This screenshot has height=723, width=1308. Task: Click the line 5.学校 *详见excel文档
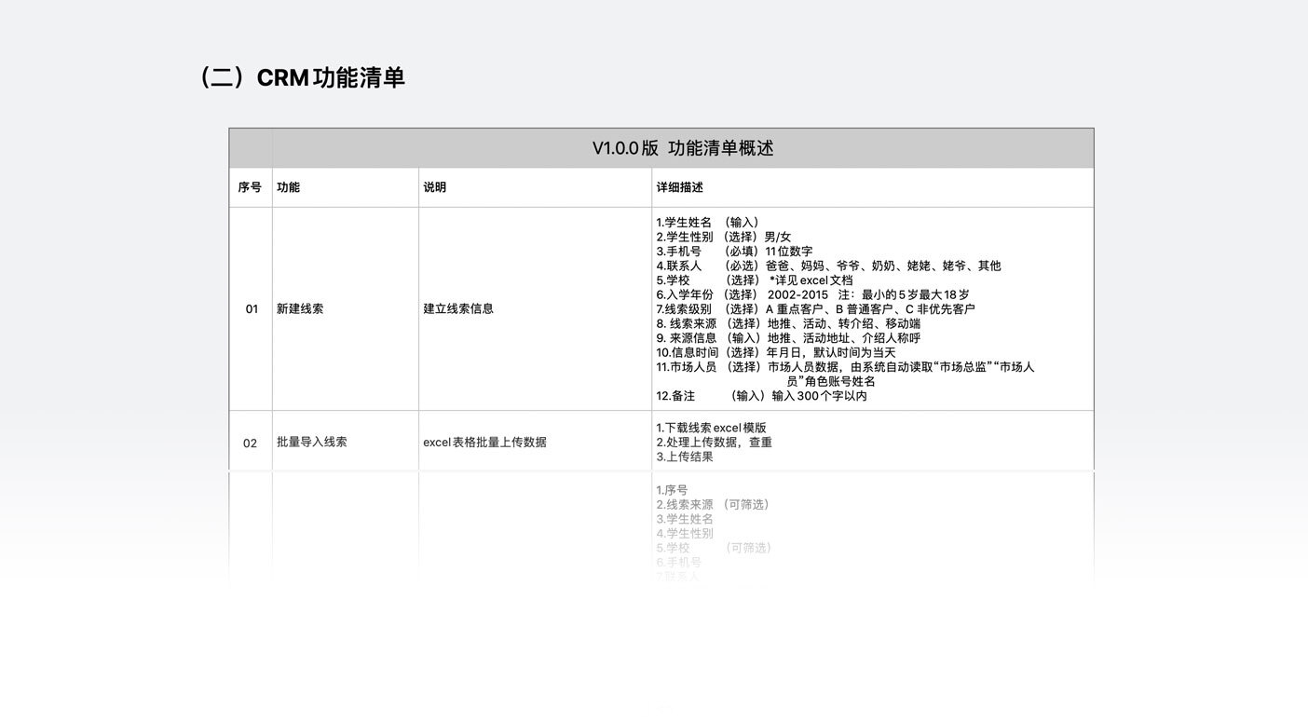click(x=755, y=280)
